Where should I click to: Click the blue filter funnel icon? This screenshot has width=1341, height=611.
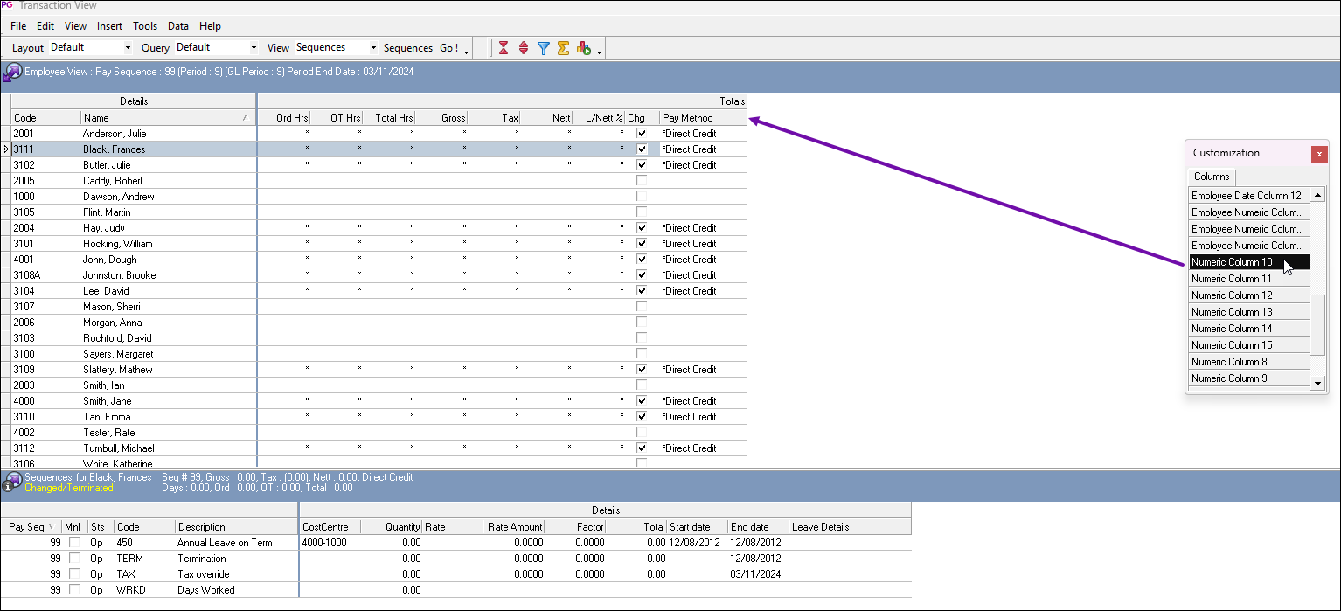coord(543,48)
